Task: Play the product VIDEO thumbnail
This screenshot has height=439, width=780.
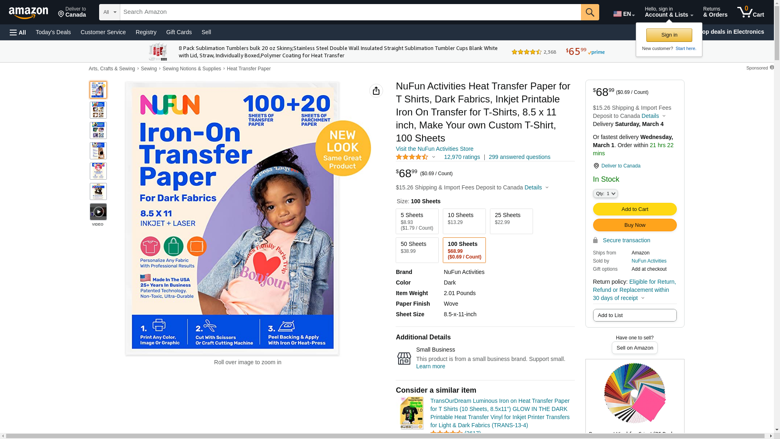Action: pos(98,212)
